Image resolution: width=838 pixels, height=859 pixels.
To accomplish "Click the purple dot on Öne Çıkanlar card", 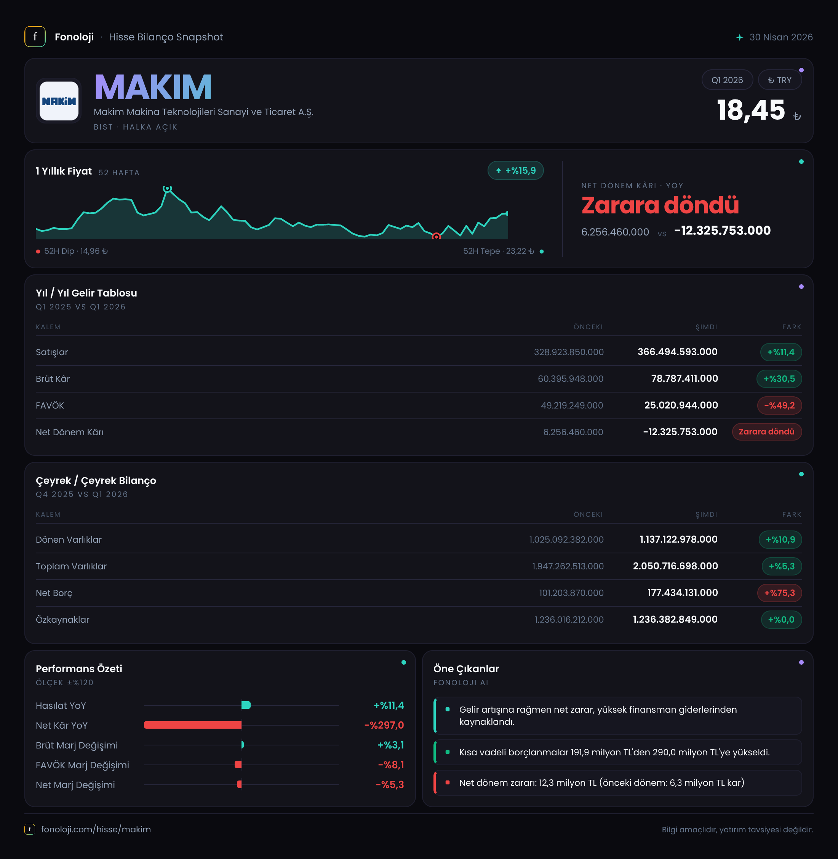I will 801,662.
